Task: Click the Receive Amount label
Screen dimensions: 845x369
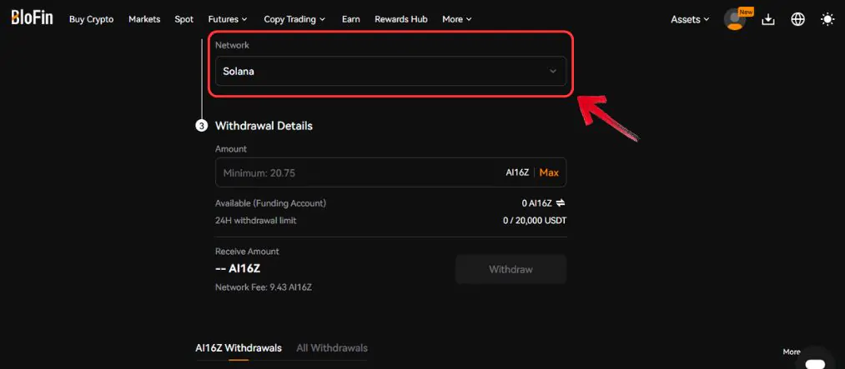Action: [x=247, y=252]
